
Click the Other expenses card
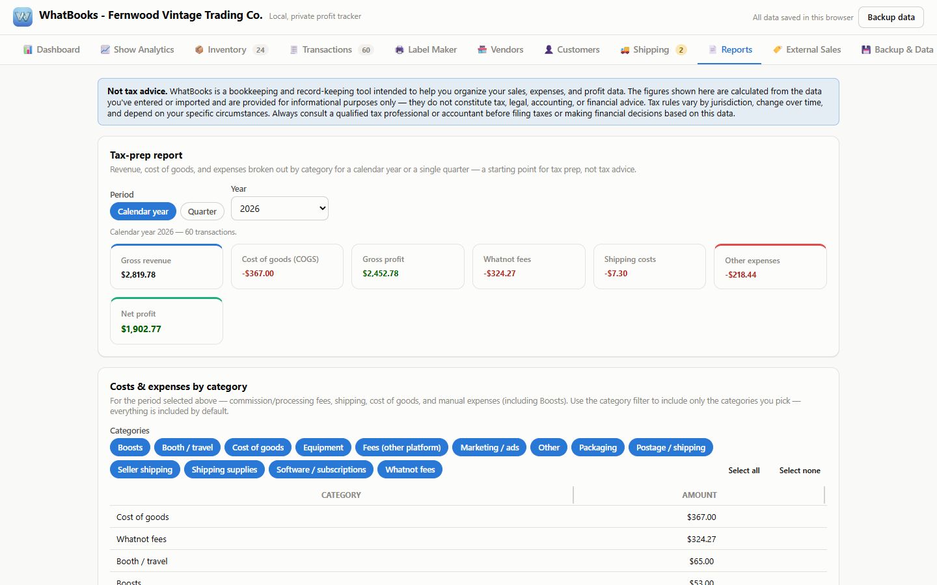pos(770,266)
